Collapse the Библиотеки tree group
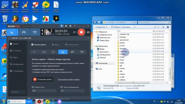Image resolution: width=185 pixels, height=104 pixels. [x=95, y=46]
